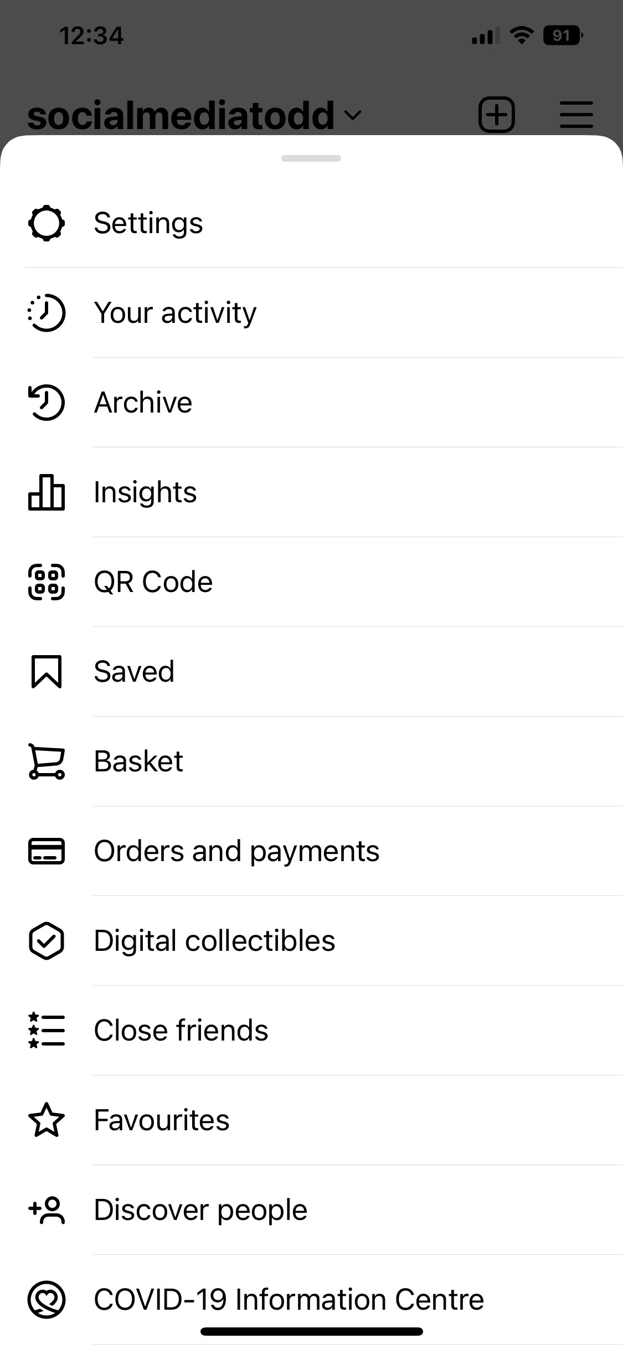Tap the Digital collectibles hexagon icon

tap(47, 941)
